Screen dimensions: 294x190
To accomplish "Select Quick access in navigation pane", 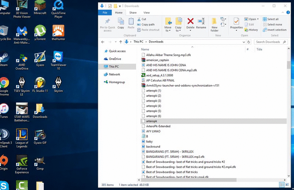I will click(x=117, y=51).
